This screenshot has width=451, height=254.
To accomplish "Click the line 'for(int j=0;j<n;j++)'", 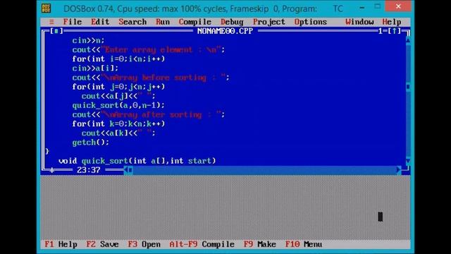I will point(118,87).
